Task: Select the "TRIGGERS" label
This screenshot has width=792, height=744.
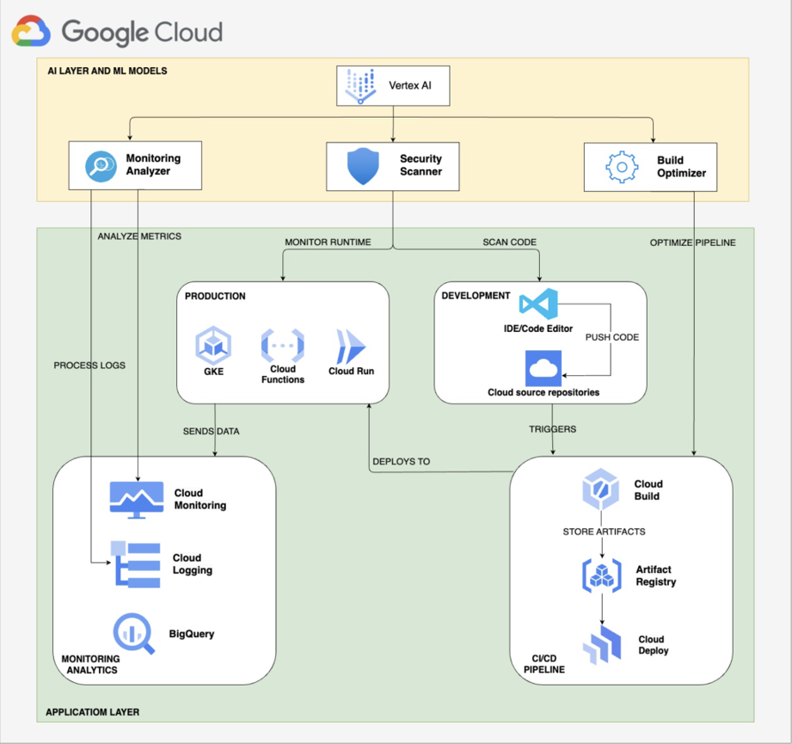Action: click(x=553, y=429)
